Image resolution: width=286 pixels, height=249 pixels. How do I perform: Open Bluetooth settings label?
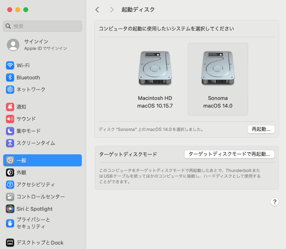pos(28,77)
